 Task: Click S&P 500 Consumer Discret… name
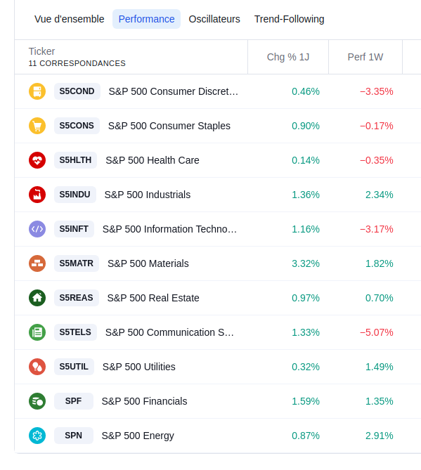[174, 91]
